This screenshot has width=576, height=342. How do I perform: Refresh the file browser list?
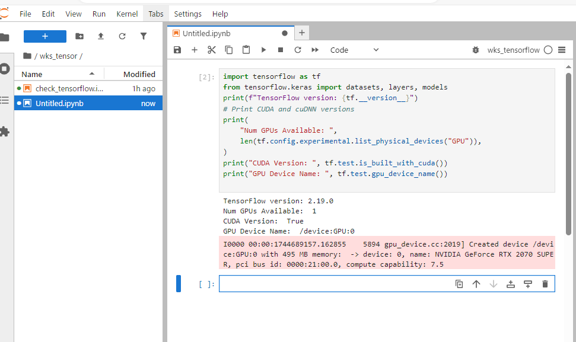click(122, 36)
